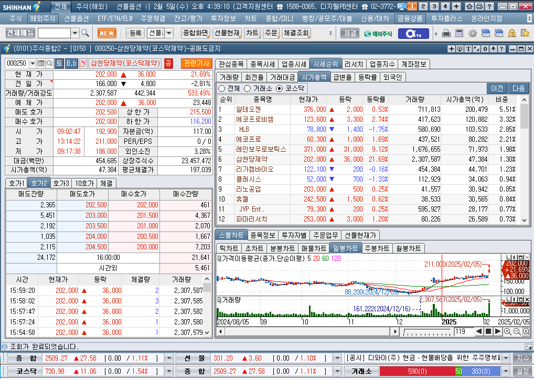Click the T font icon in window header
Screen dimensions: 534x379
[x=468, y=49]
